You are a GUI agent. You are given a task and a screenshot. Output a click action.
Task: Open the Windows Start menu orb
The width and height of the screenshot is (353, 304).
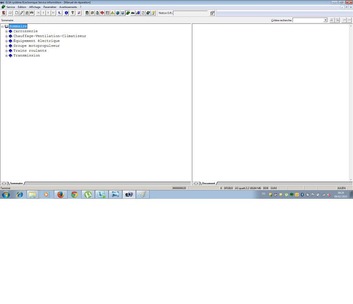pyautogui.click(x=6, y=194)
